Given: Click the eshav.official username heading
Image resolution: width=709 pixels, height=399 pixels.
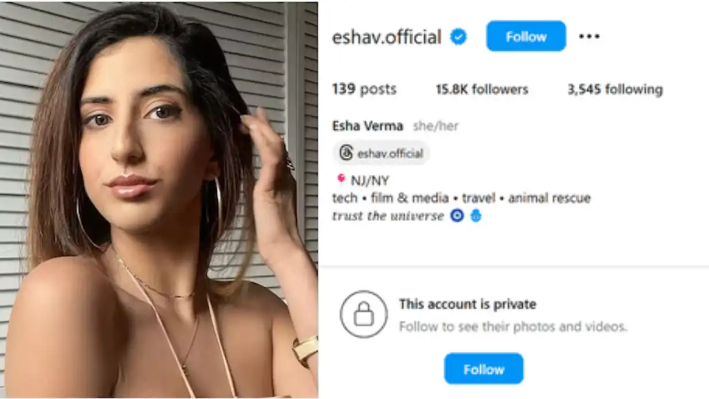Looking at the screenshot, I should coord(387,37).
